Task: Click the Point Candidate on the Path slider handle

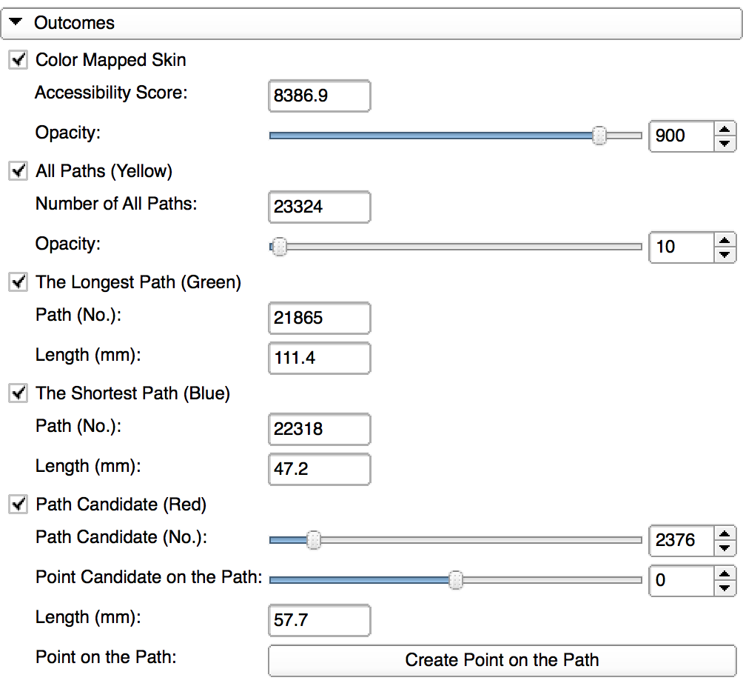Action: (456, 580)
